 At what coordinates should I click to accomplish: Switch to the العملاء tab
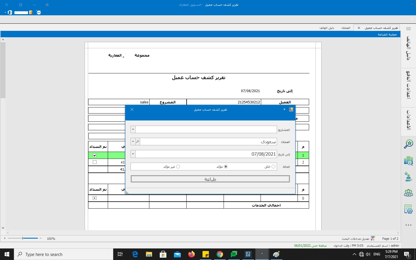[346, 28]
